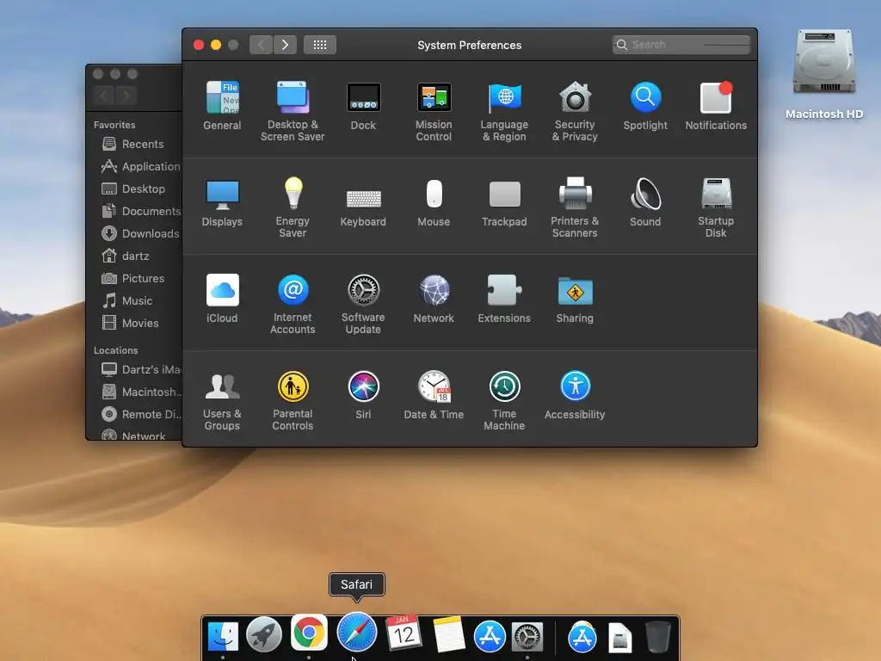Select dartz home folder in Finder sidebar
Screen dimensions: 881x661
pos(126,256)
